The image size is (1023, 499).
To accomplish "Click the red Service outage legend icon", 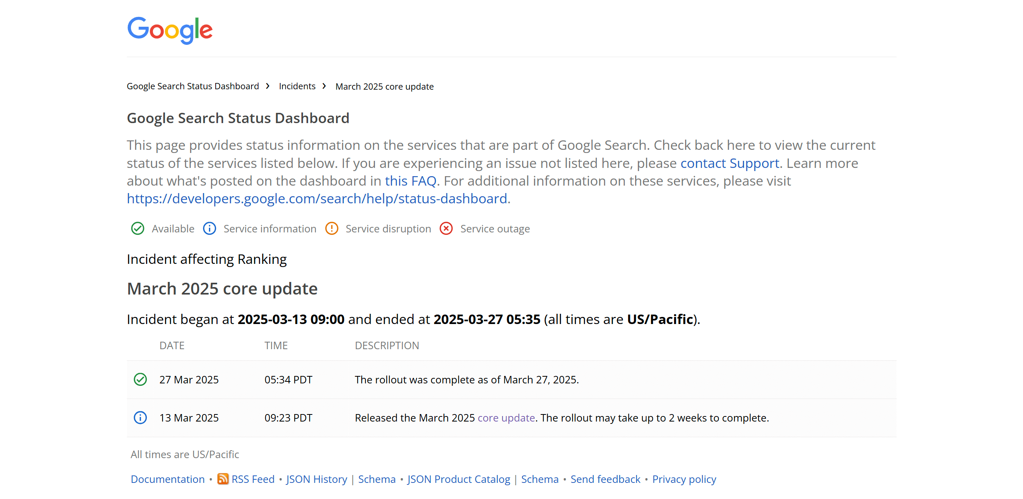I will (446, 228).
